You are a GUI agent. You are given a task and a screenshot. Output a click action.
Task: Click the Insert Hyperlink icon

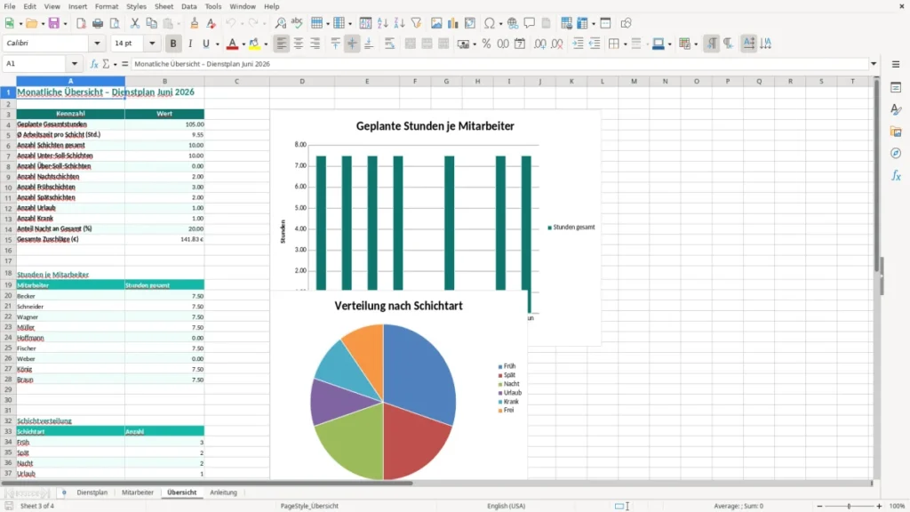[513, 23]
